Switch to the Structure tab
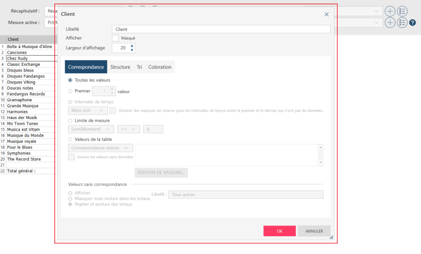The height and width of the screenshot is (254, 421). [x=120, y=67]
